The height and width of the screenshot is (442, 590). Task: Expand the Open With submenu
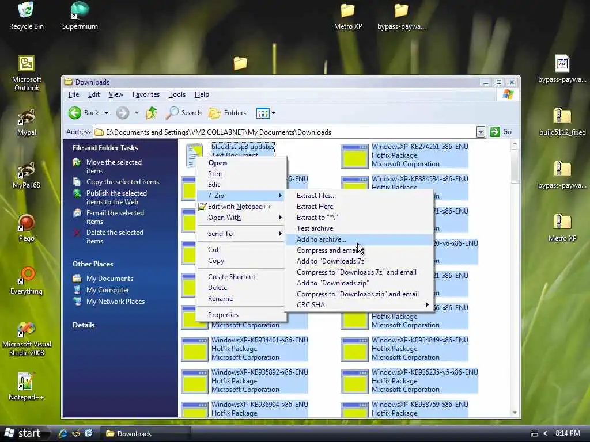(241, 218)
